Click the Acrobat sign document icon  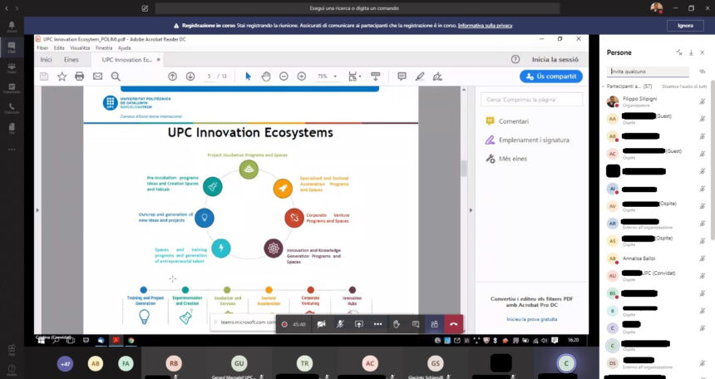pos(437,76)
